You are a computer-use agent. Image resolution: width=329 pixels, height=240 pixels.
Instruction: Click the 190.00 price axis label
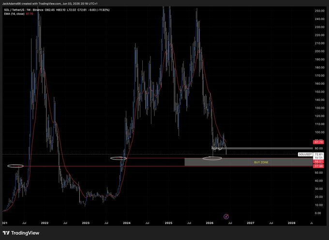coord(319,59)
